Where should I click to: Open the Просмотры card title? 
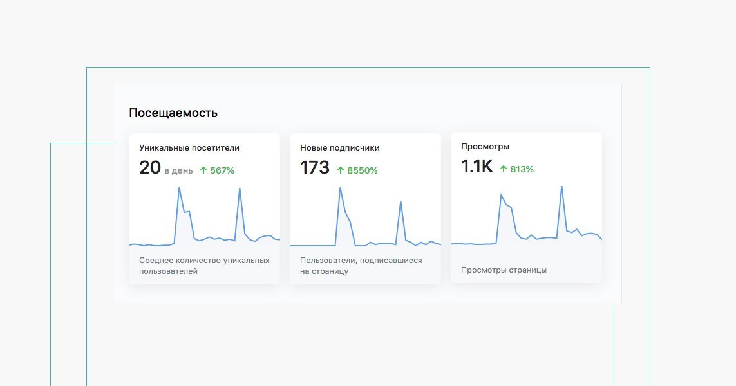coord(485,146)
